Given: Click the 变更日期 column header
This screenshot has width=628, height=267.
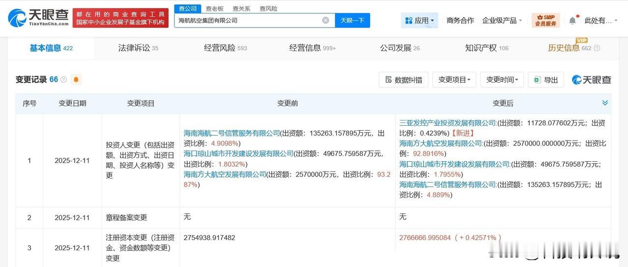Looking at the screenshot, I should [x=72, y=103].
